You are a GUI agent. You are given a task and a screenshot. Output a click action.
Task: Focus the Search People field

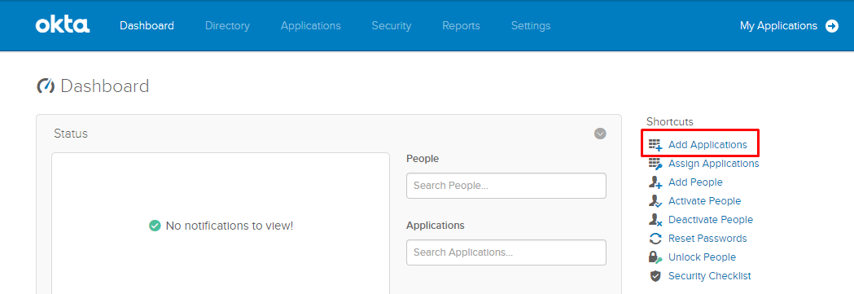coord(506,186)
